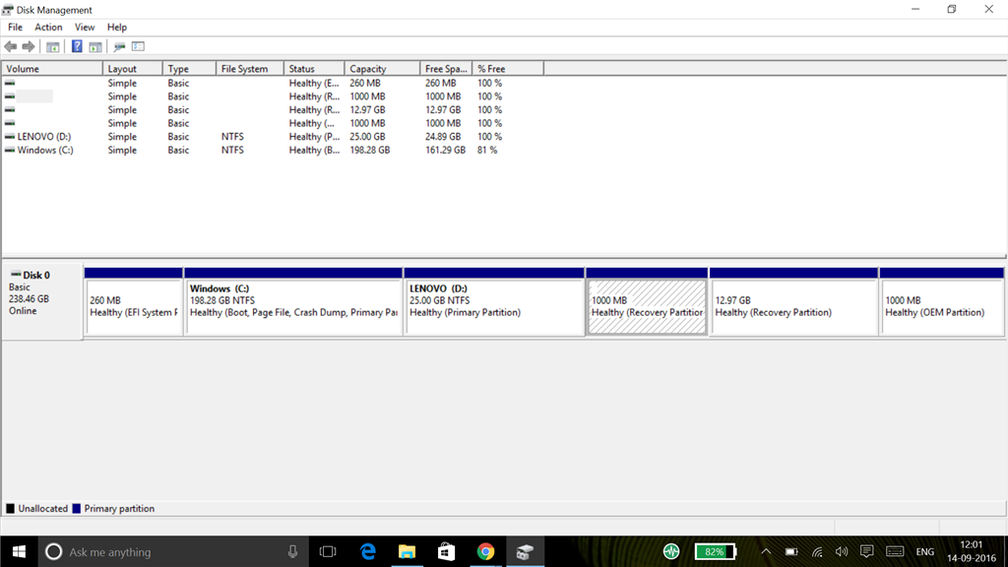Sort by the Status column header
This screenshot has width=1008, height=567.
(314, 69)
